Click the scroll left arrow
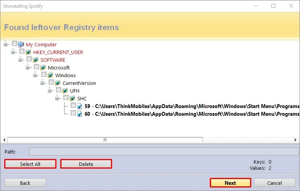Viewport: 300px width, 191px height. pos(4,140)
